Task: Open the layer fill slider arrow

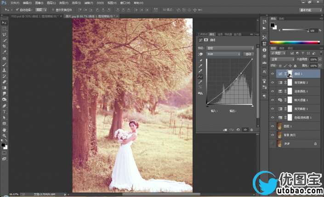Action: click(x=320, y=66)
